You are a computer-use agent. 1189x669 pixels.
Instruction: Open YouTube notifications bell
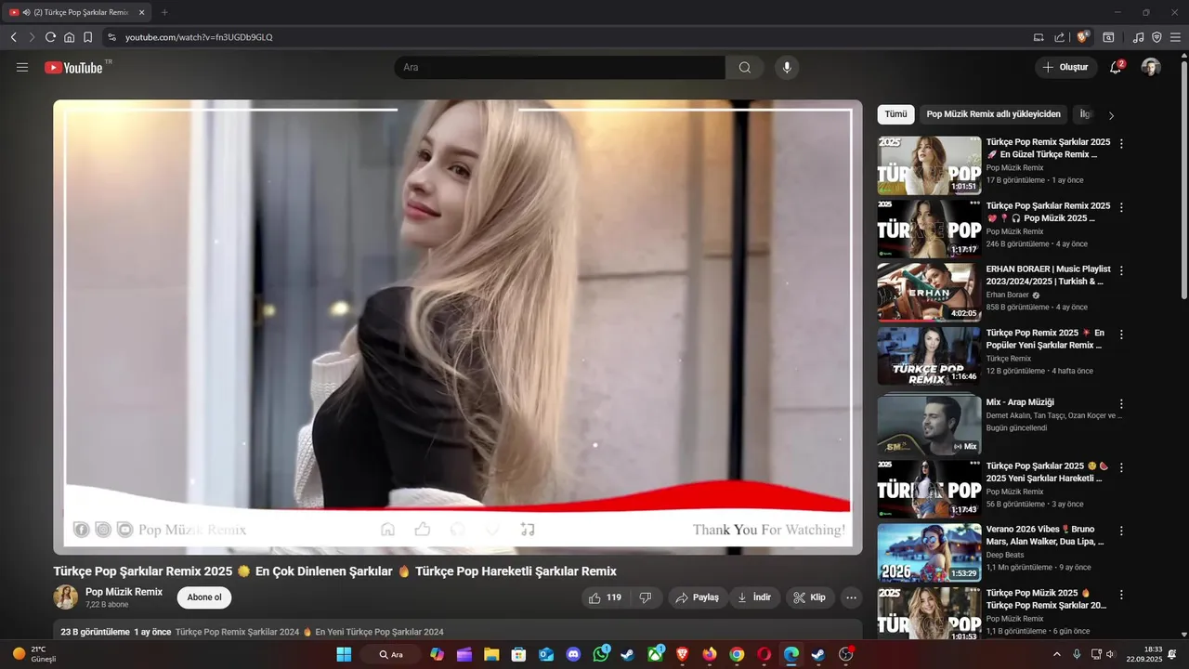tap(1116, 67)
